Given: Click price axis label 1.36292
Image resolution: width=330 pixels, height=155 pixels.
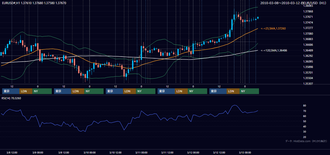Looking at the screenshot, I should click(308, 56).
